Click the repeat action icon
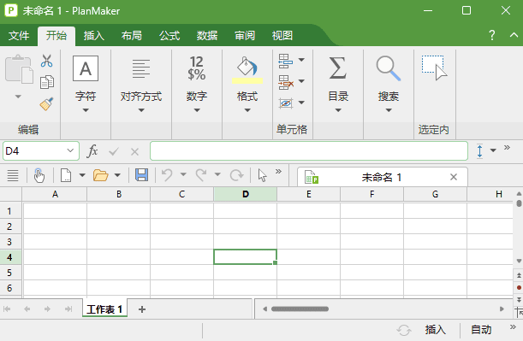 (236, 175)
